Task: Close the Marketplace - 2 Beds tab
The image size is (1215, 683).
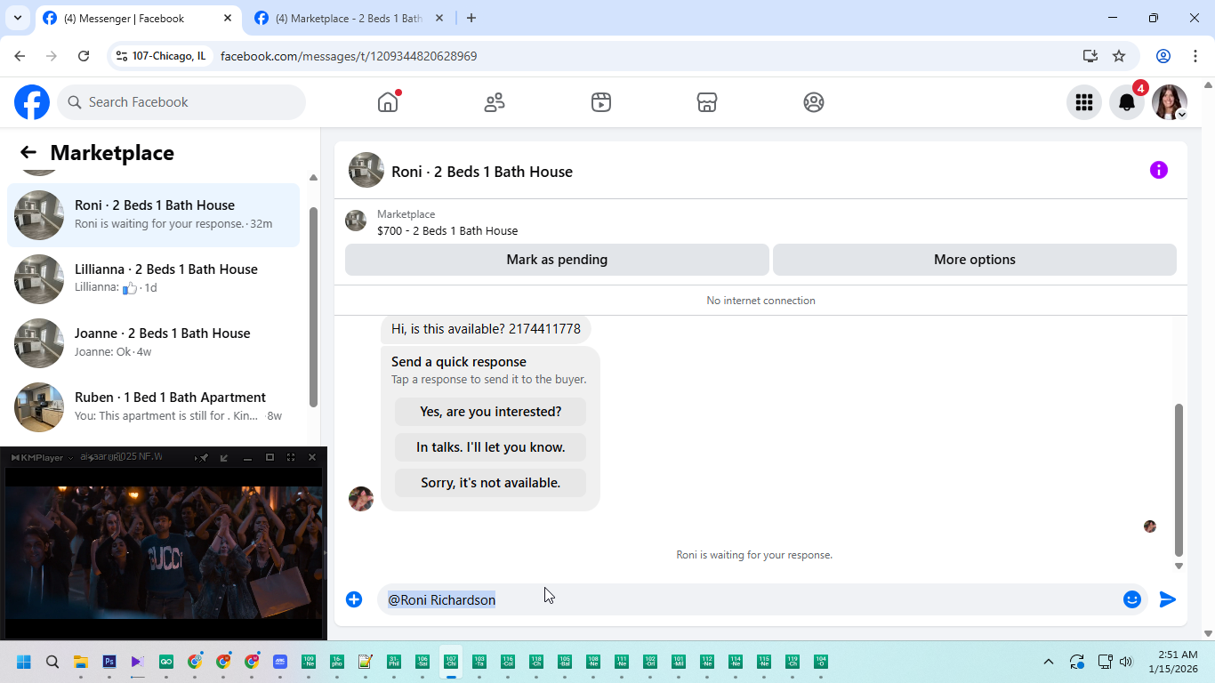Action: coord(439,18)
